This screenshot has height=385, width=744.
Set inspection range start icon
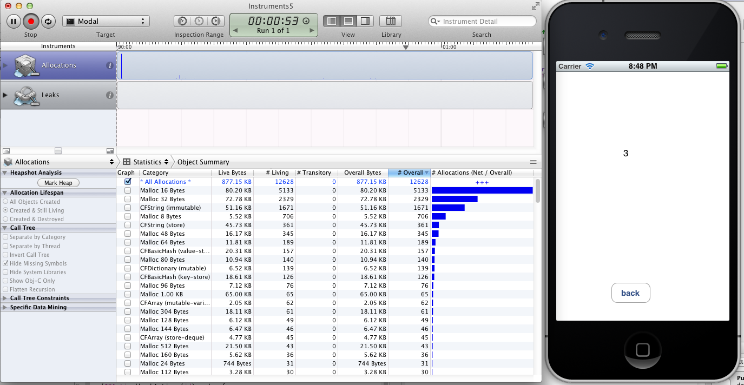[x=182, y=21]
